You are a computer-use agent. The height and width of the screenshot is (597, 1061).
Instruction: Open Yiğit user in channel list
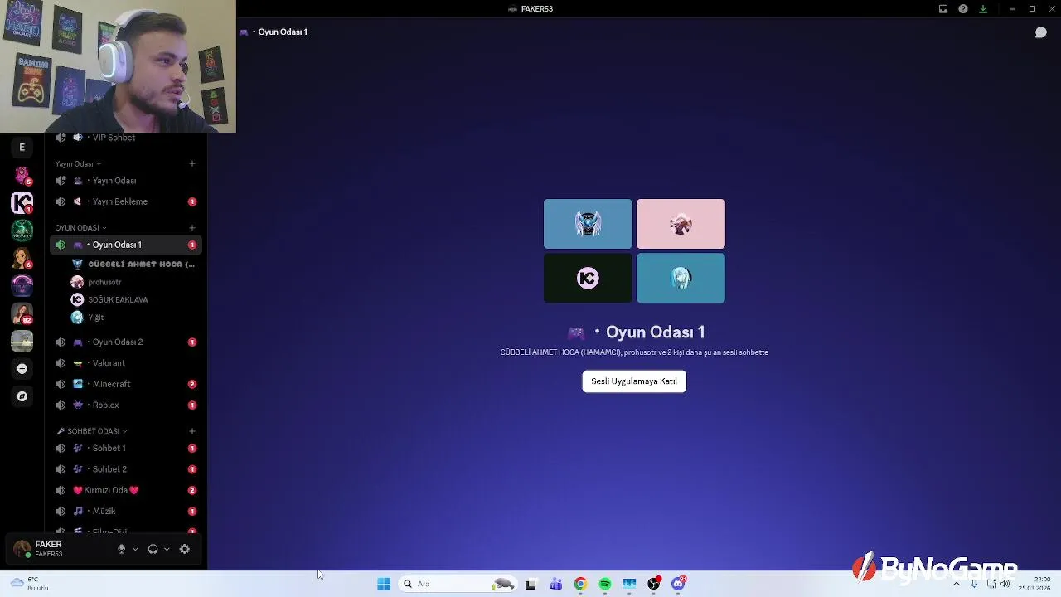[134, 317]
